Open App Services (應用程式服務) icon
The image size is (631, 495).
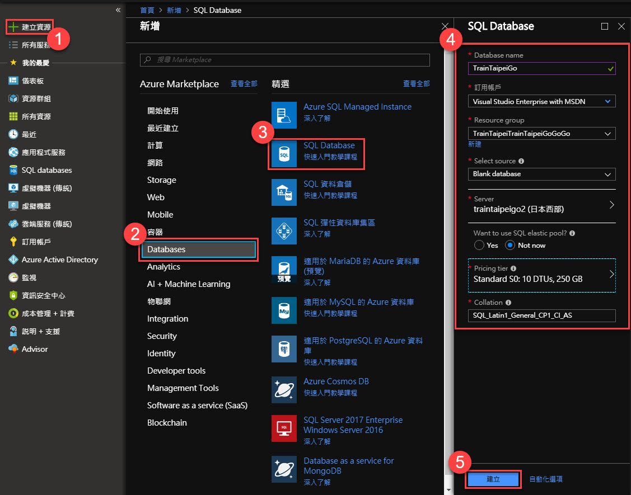coord(13,152)
